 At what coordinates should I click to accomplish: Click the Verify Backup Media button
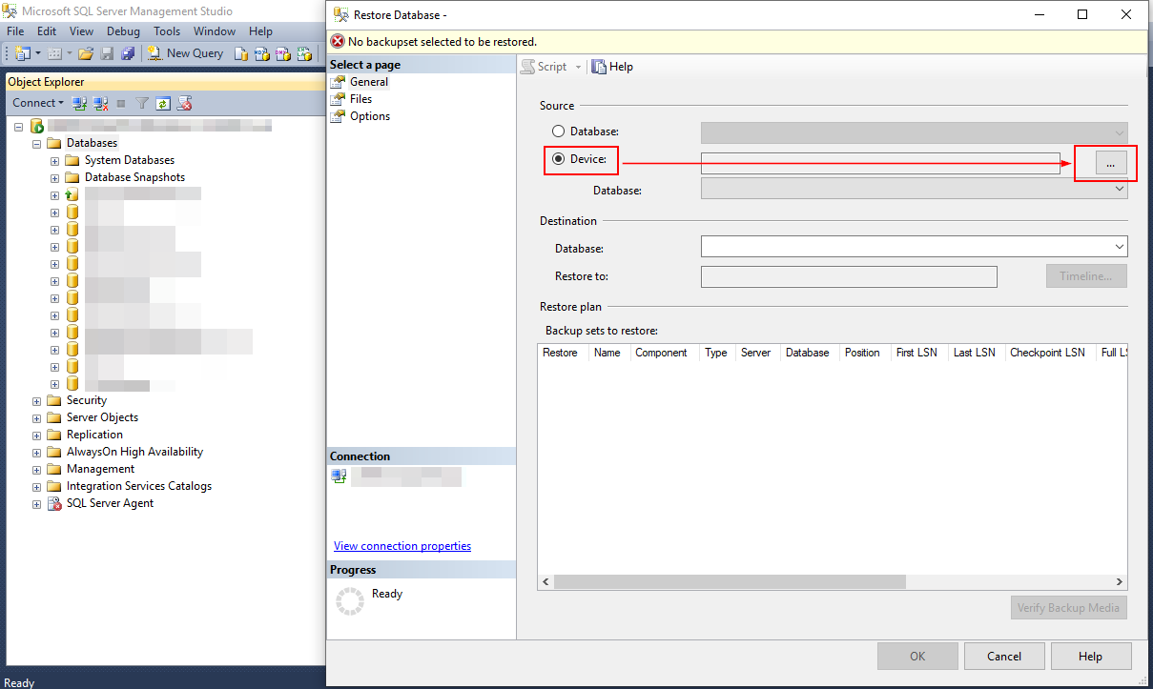coord(1069,608)
